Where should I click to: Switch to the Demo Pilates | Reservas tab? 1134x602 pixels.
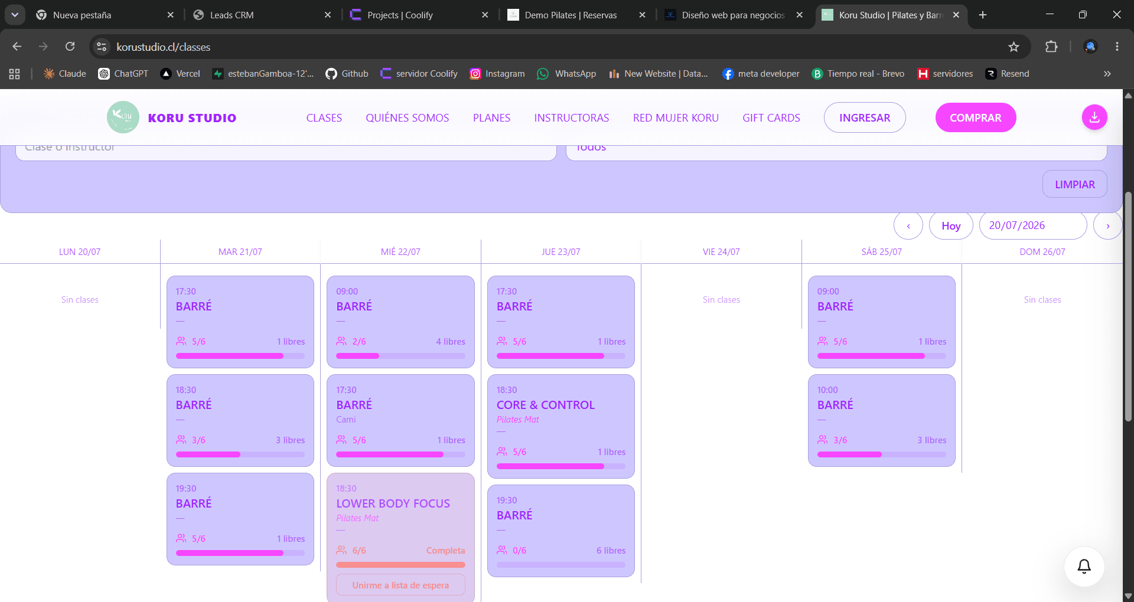tap(577, 15)
